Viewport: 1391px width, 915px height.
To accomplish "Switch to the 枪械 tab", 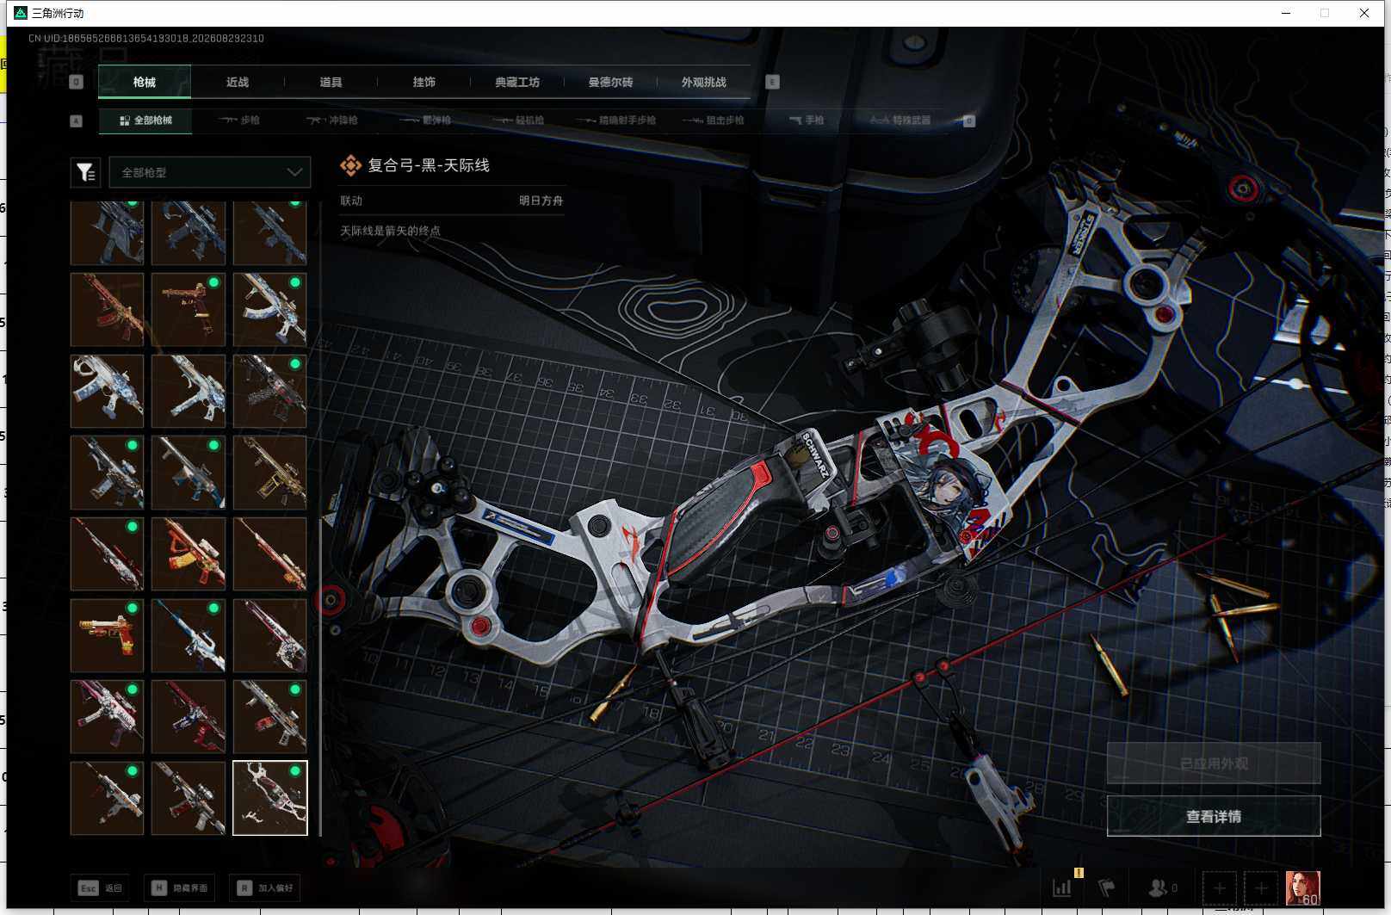I will 145,82.
